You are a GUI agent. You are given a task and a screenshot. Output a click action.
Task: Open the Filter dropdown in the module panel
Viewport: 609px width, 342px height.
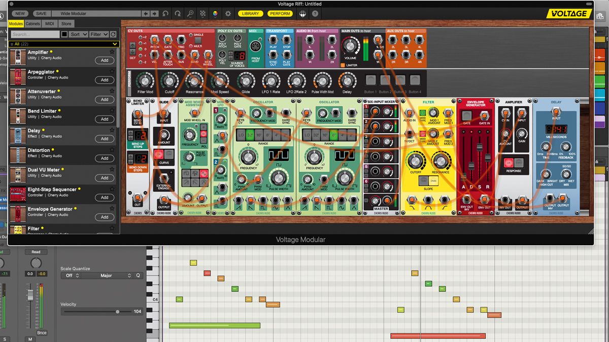tap(99, 34)
